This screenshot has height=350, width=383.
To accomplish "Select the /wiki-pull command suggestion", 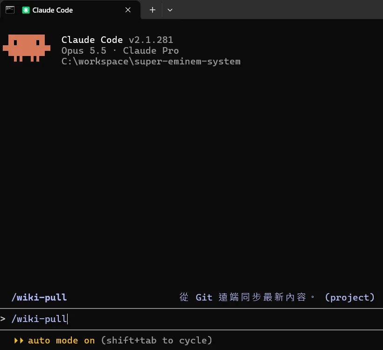I will (x=191, y=297).
